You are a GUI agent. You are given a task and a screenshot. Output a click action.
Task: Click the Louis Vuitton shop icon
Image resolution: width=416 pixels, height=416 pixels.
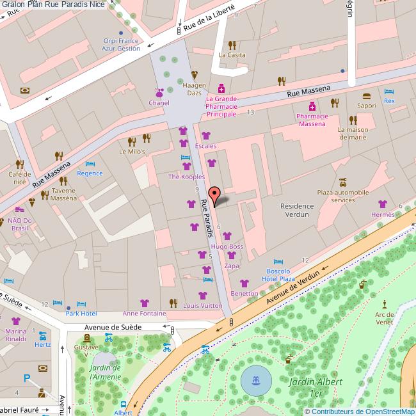203,295
